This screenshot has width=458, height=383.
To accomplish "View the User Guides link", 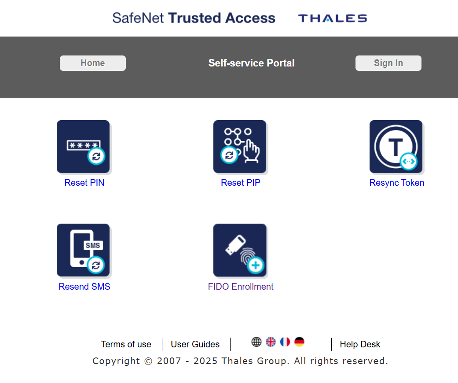I will point(195,344).
